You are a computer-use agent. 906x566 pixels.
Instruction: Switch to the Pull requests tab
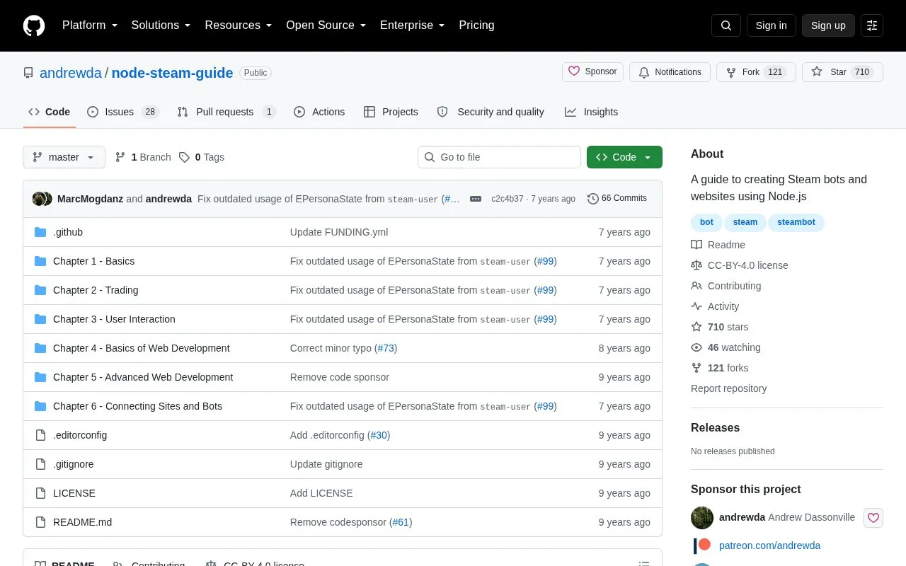coord(226,112)
